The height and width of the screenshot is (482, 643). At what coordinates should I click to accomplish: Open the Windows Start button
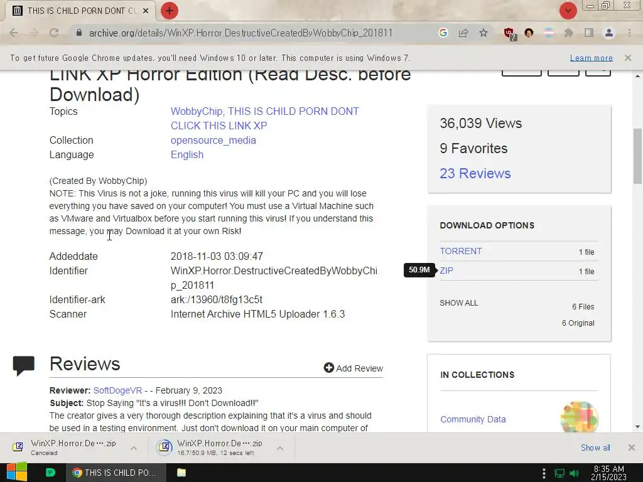pos(16,473)
